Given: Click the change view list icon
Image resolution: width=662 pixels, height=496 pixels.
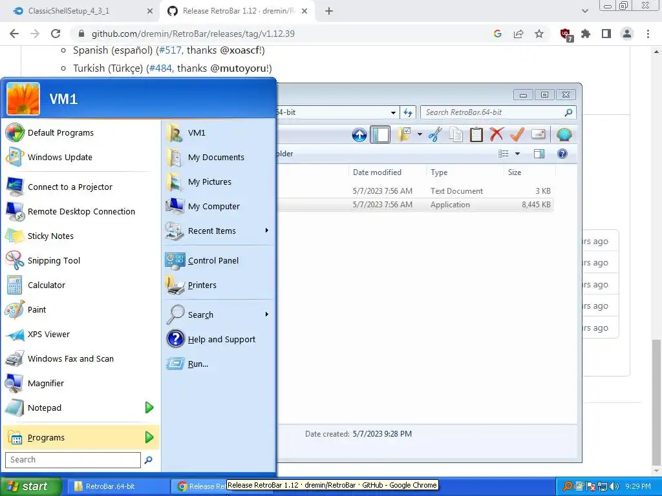Looking at the screenshot, I should (x=503, y=154).
